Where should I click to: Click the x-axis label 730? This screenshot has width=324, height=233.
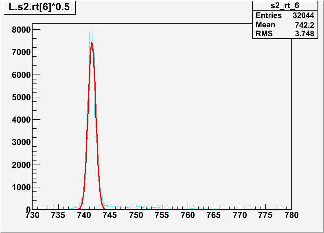[32, 215]
